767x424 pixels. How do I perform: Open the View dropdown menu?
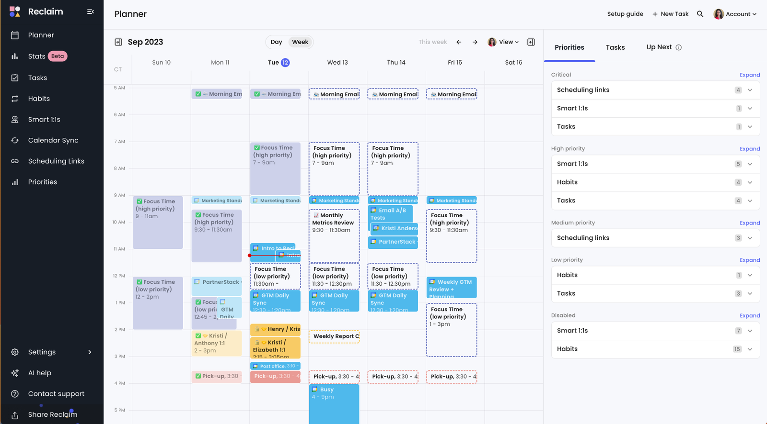[x=503, y=42]
